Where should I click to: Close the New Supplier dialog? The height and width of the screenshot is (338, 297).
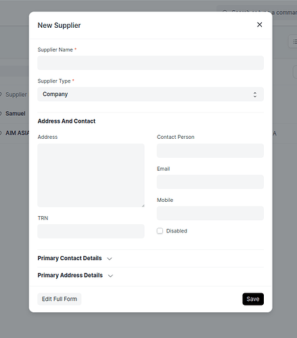pyautogui.click(x=260, y=24)
